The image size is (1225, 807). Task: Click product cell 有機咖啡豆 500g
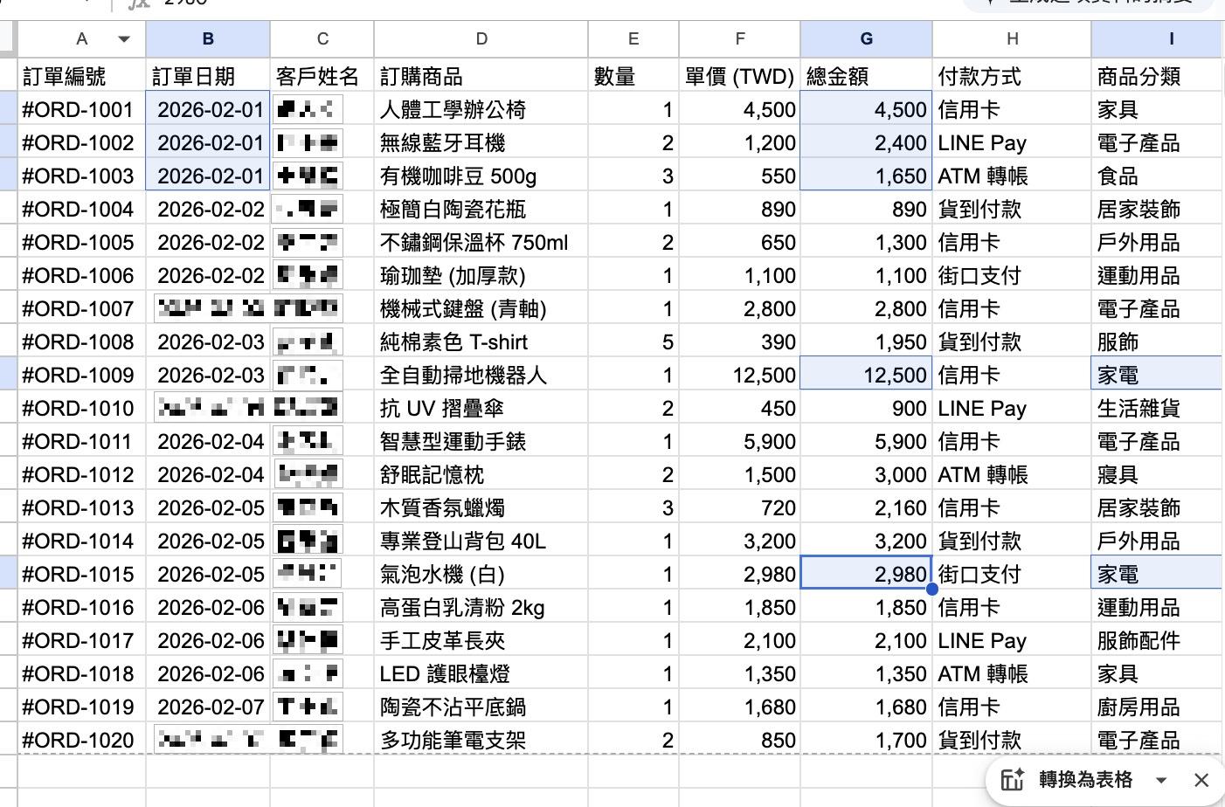click(x=481, y=176)
